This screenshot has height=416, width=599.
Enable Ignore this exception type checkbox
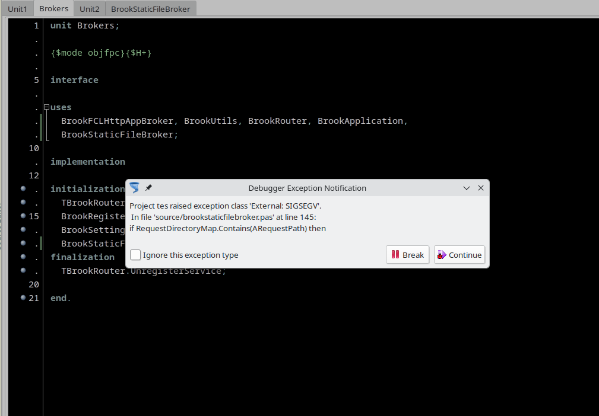[x=136, y=255]
